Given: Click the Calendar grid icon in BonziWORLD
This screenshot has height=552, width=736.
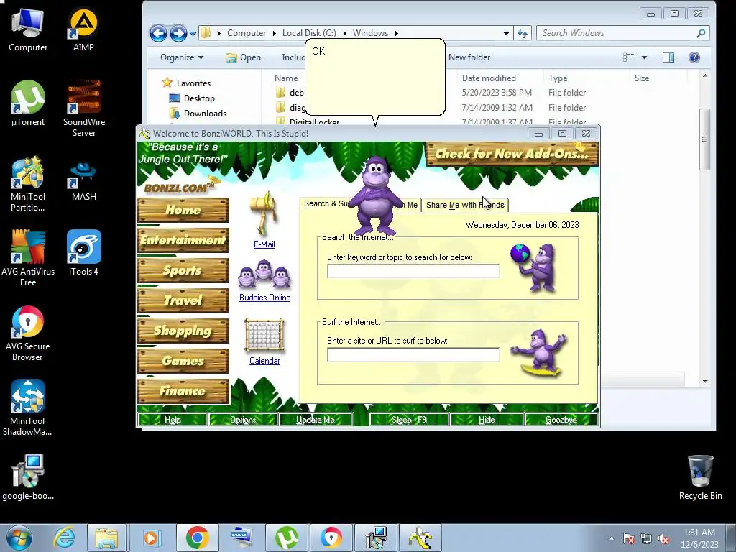Looking at the screenshot, I should (x=264, y=336).
